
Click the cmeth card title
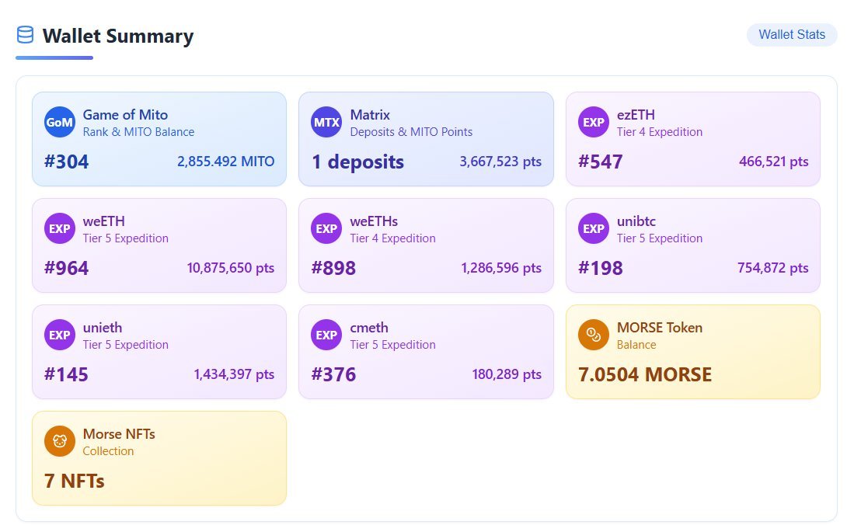pos(369,327)
